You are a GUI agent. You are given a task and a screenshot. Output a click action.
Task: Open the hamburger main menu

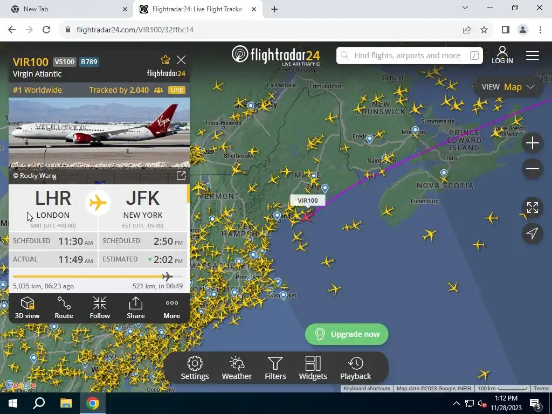pos(532,56)
